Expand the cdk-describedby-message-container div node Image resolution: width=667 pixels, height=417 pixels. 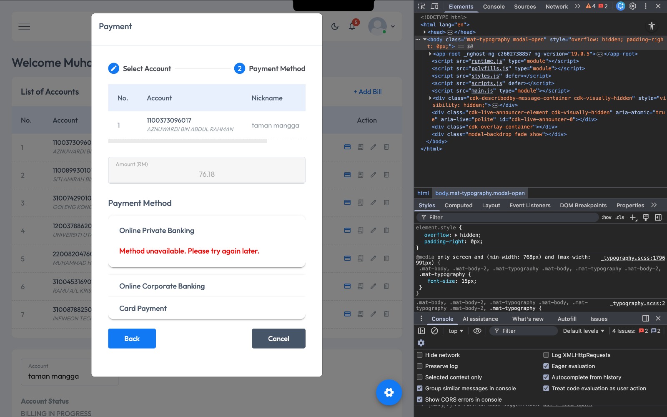pos(430,98)
